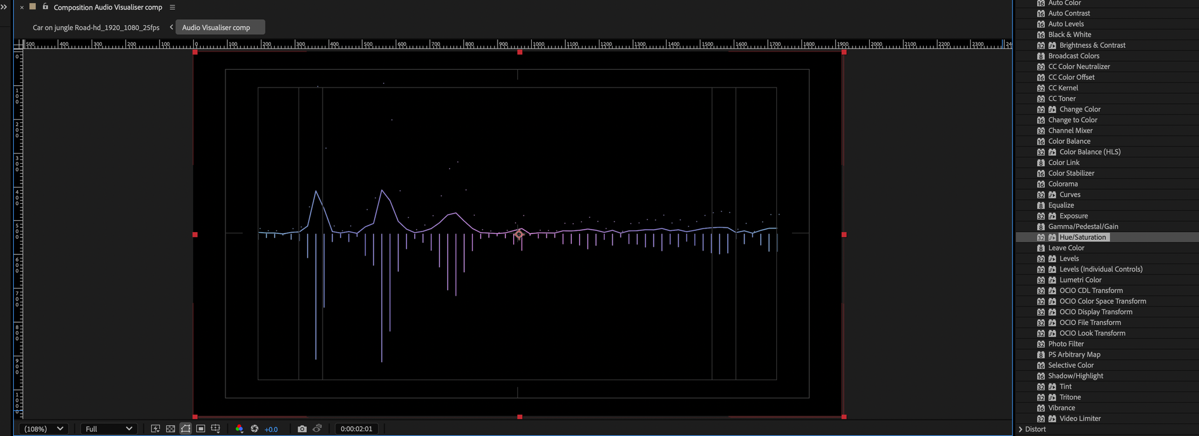1199x436 pixels.
Task: Toggle mask and shape path visibility
Action: coord(186,429)
